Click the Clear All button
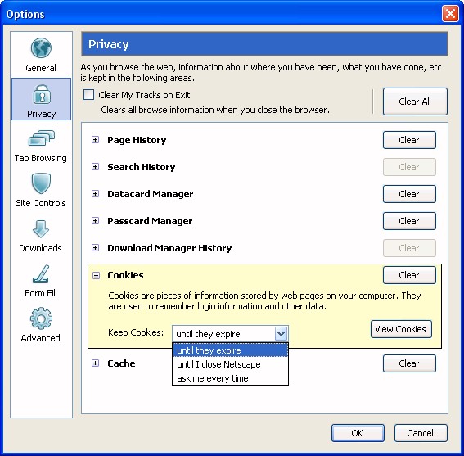 pyautogui.click(x=415, y=102)
